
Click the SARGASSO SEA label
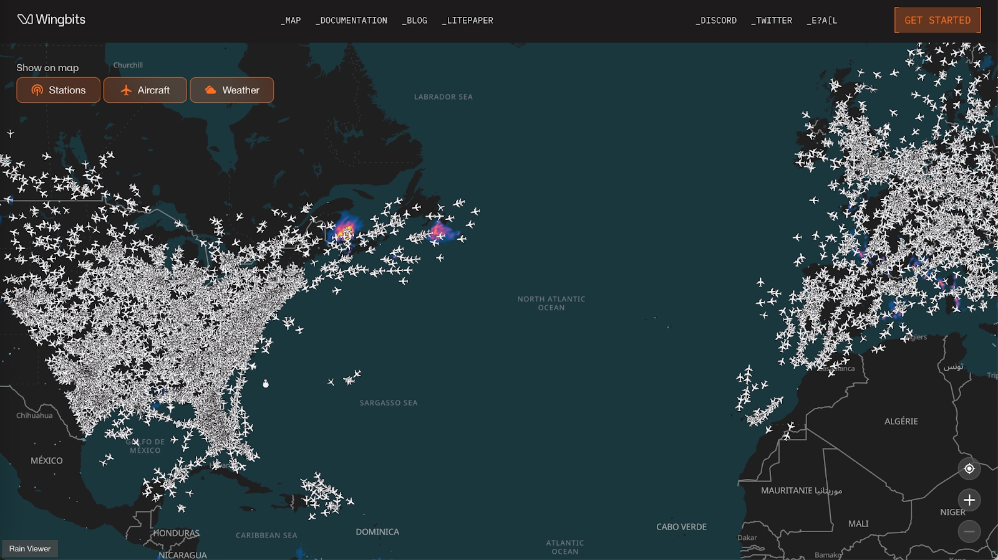[x=389, y=403]
